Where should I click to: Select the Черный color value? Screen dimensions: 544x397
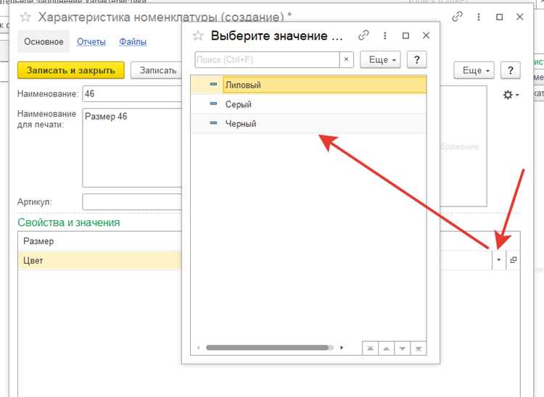click(308, 123)
